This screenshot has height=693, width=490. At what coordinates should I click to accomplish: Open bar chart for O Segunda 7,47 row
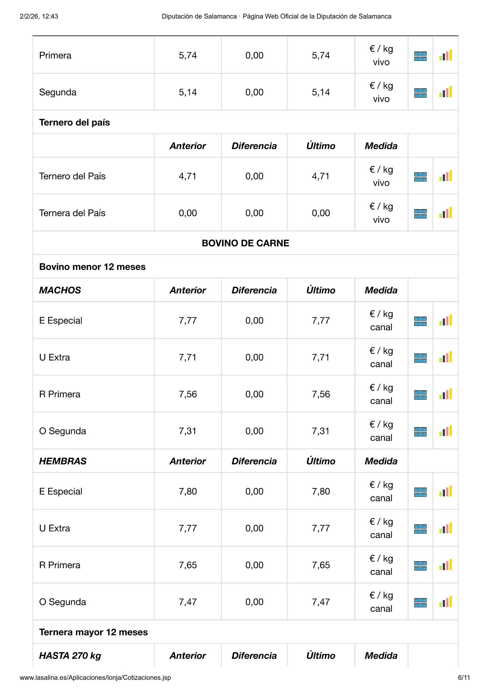coord(445,602)
